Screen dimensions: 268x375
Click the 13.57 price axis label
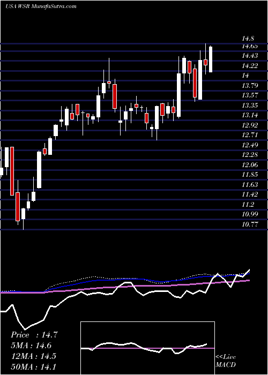(250, 95)
